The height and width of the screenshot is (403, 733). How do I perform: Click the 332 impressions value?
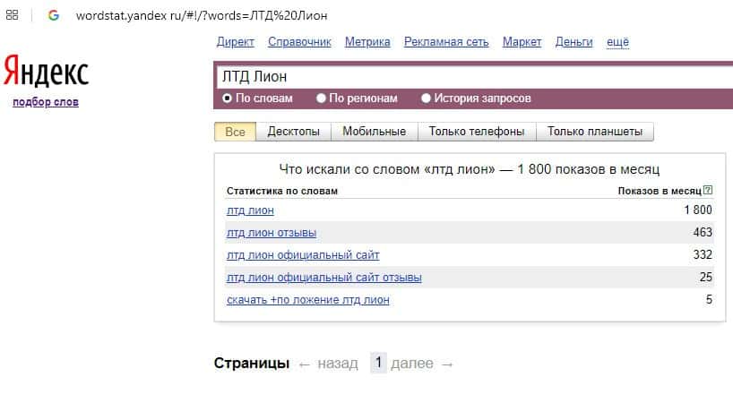[x=703, y=255]
